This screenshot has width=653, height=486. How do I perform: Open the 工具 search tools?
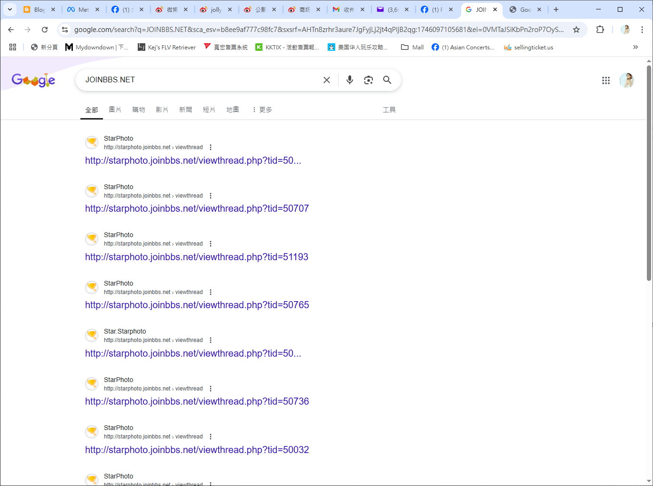[x=389, y=110]
